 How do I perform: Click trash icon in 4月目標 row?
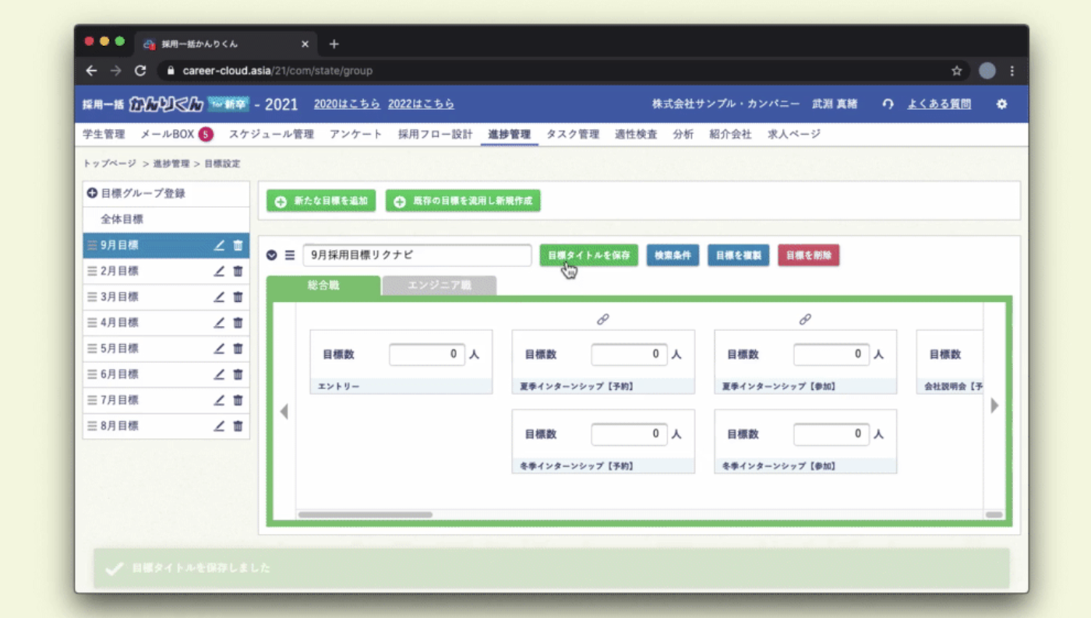[238, 322]
